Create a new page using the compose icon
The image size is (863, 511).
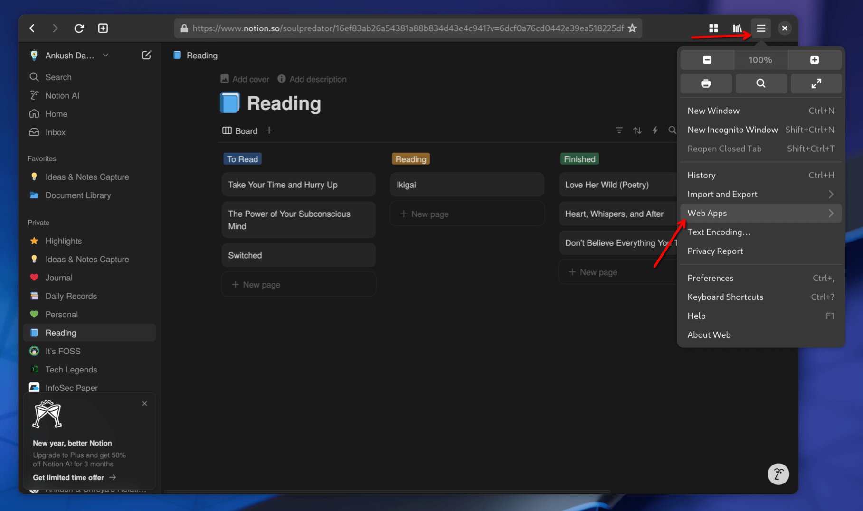point(146,55)
